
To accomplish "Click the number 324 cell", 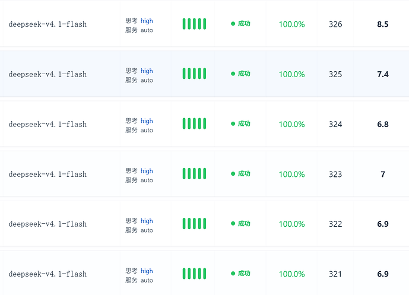I will tap(335, 124).
